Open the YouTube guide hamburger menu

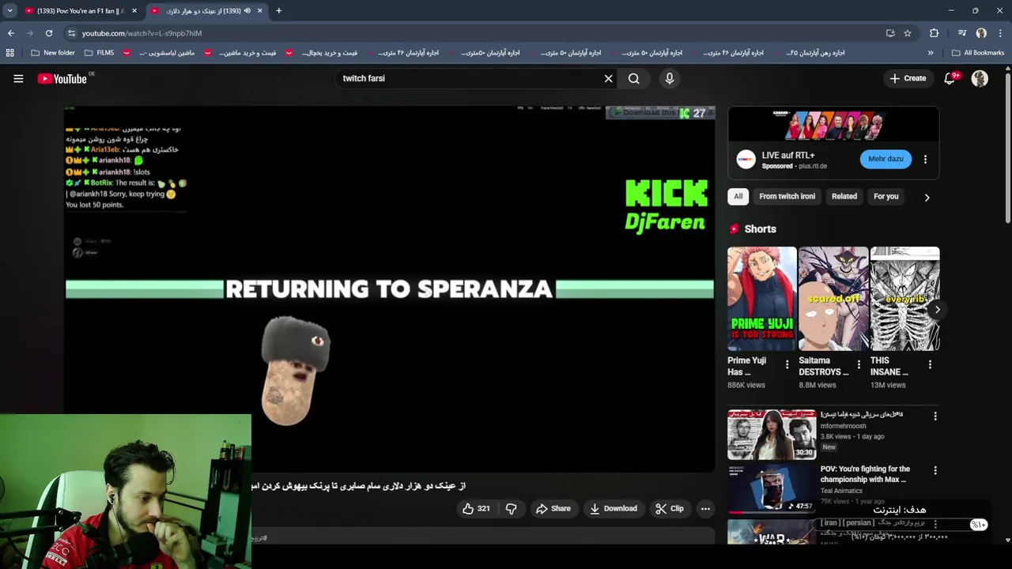[18, 78]
